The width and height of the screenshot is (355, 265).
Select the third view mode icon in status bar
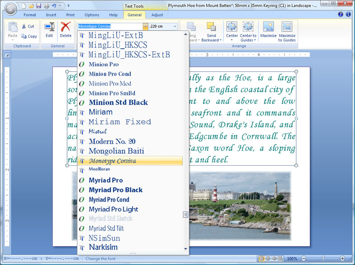274,258
